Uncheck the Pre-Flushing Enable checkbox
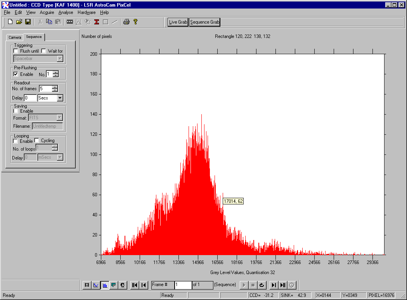407x300 pixels. click(16, 74)
